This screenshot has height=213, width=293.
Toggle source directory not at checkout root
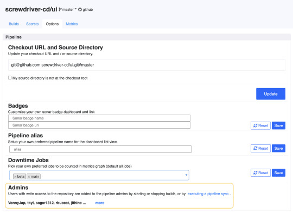click(10, 78)
